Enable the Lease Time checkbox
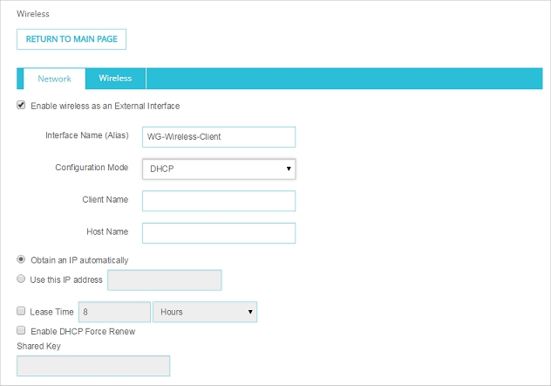 (22, 311)
